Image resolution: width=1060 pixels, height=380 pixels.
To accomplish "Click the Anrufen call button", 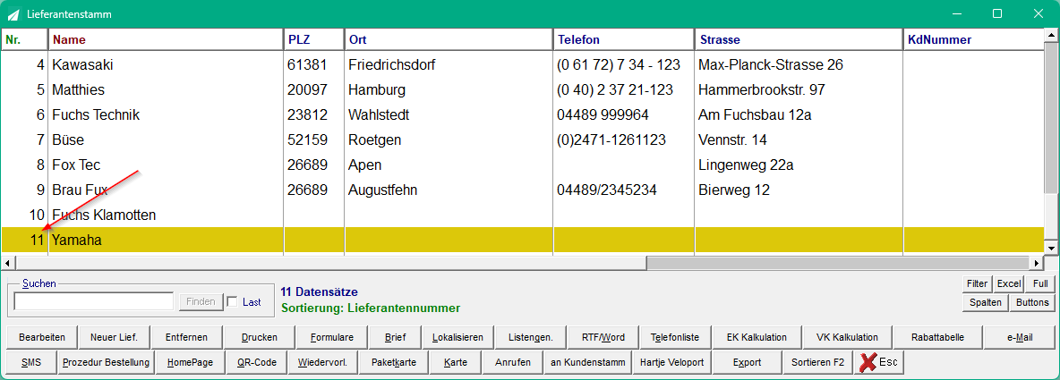I will point(512,362).
